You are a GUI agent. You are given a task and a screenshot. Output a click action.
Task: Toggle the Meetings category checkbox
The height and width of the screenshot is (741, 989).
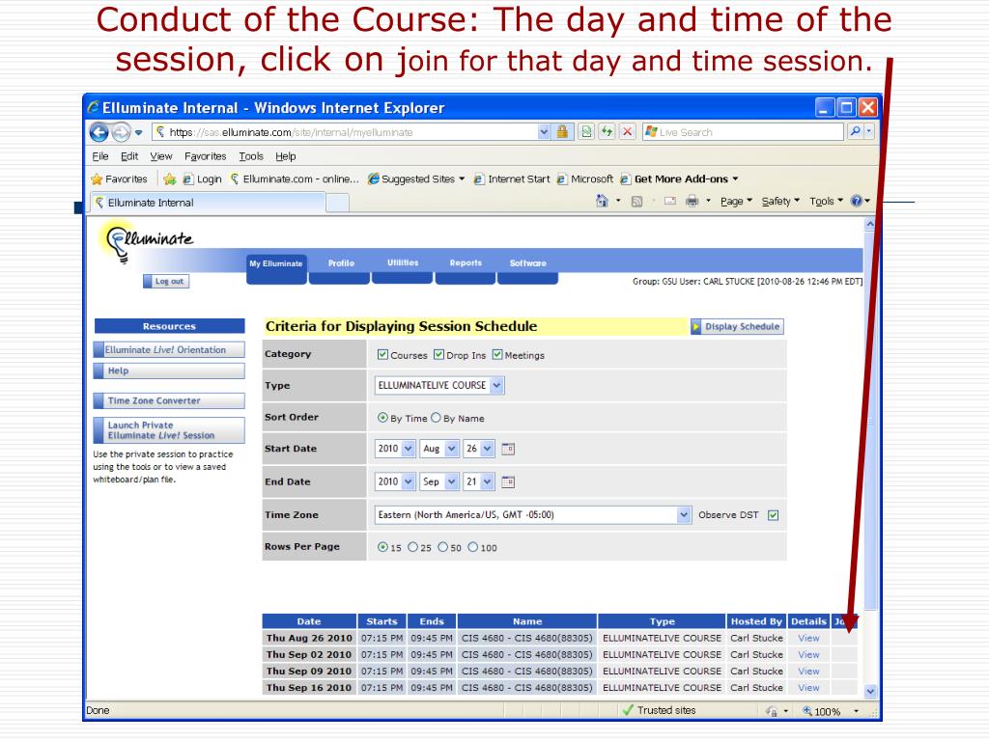[497, 355]
